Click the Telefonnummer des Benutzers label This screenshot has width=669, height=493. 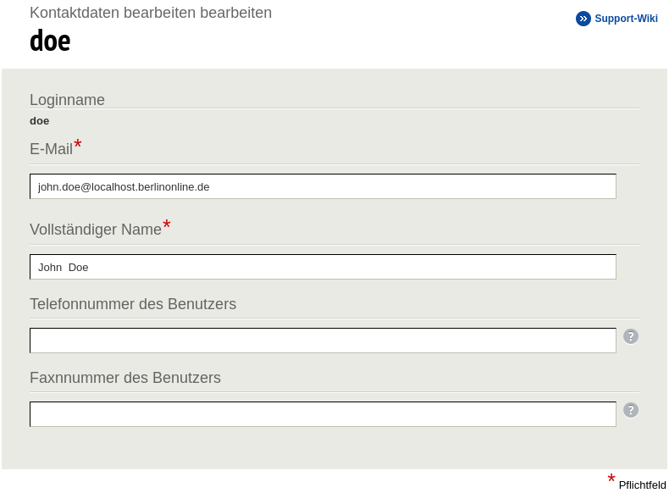coord(133,304)
